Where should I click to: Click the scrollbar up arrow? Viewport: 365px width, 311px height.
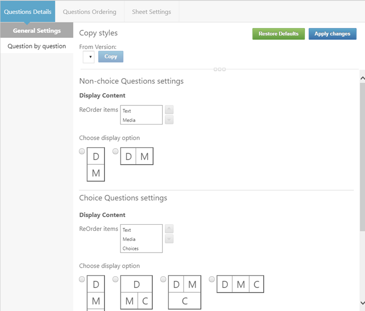tap(362, 78)
